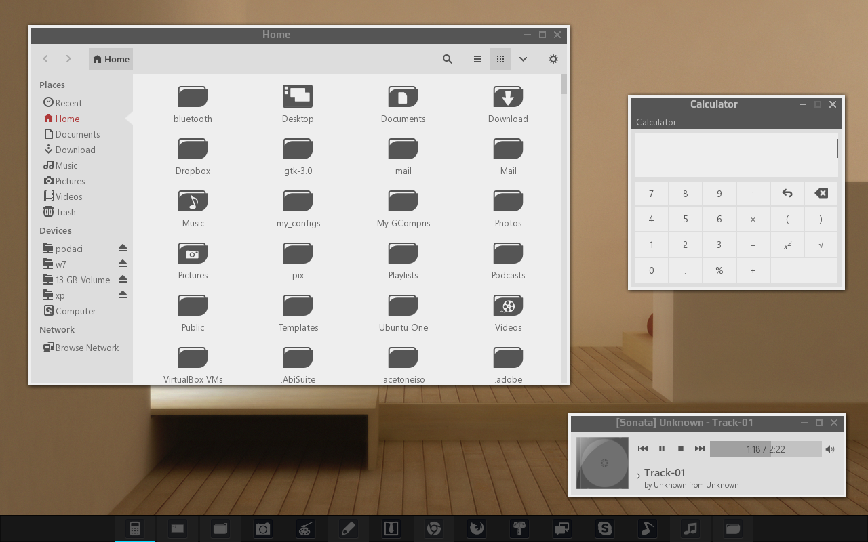The image size is (868, 542).
Task: Skip to previous track in Sonata
Action: click(x=643, y=449)
